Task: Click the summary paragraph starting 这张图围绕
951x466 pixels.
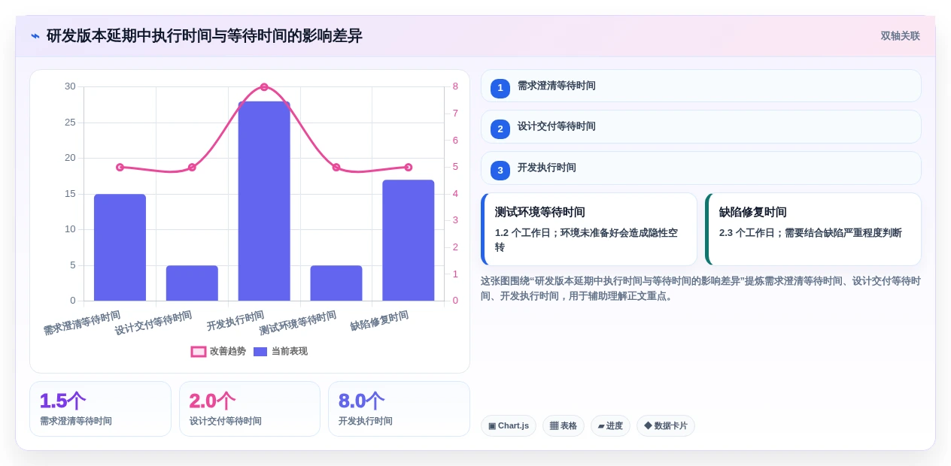Action: point(700,289)
